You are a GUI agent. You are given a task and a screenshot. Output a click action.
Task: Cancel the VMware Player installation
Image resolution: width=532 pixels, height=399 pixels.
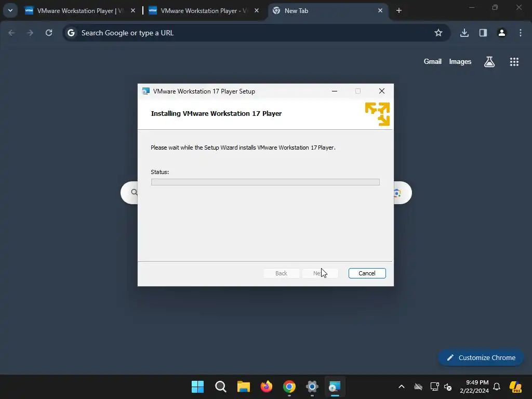[367, 273]
